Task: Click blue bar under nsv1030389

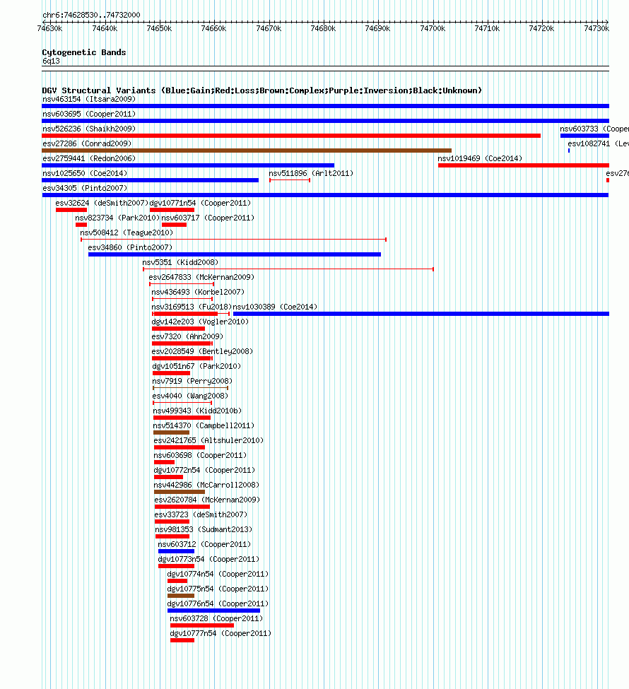Action: point(421,314)
